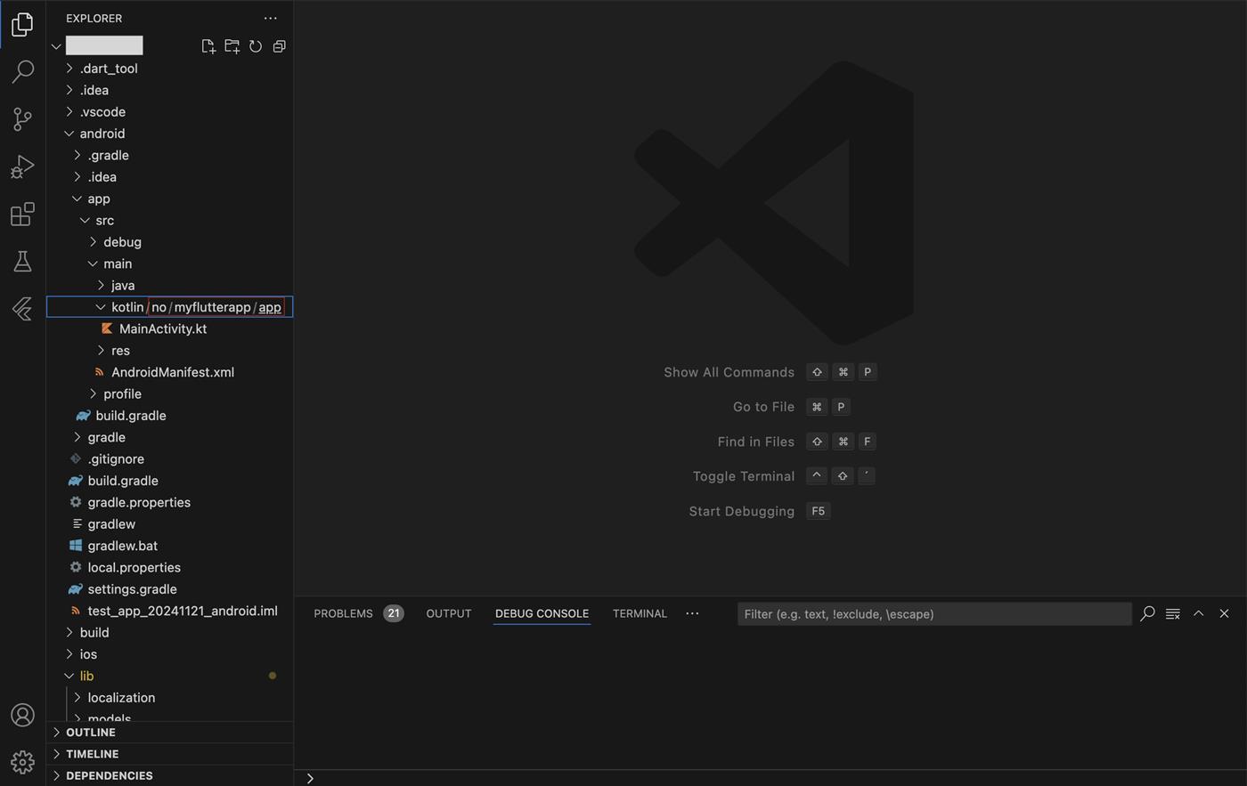
Task: Open gradlew.bat file
Action: tap(123, 546)
